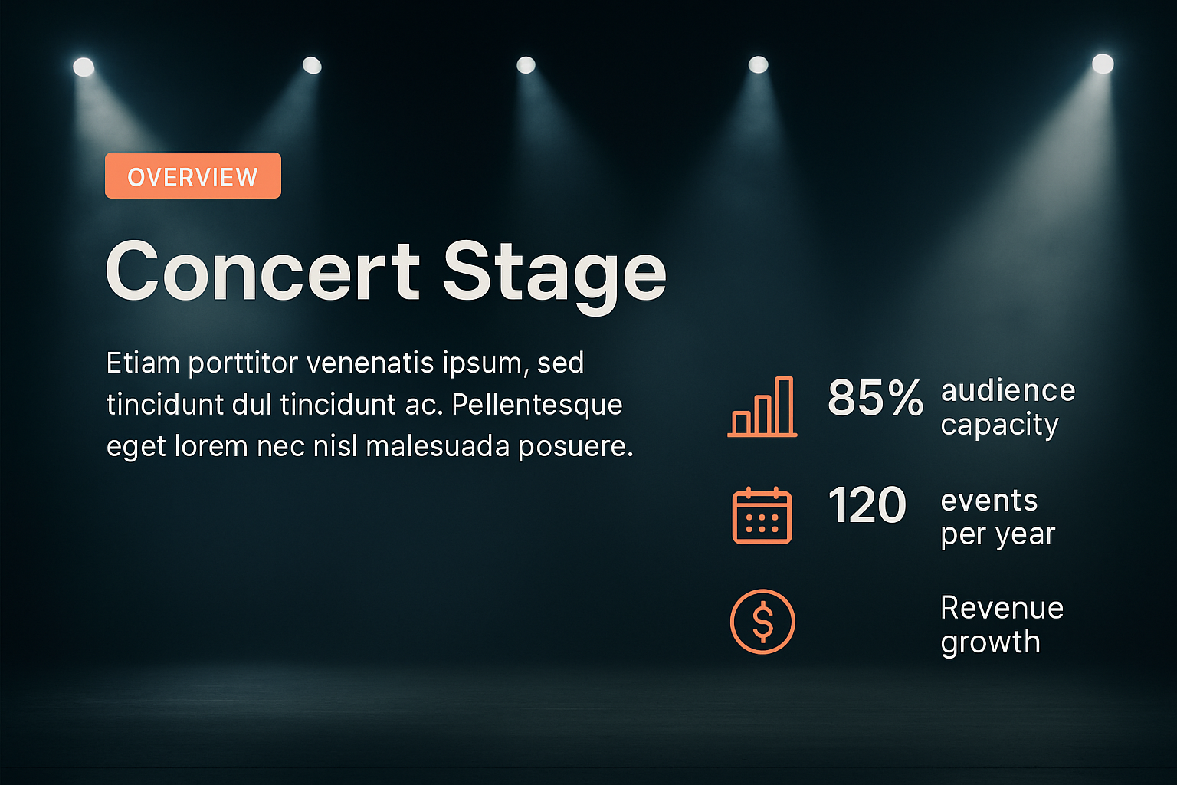The width and height of the screenshot is (1177, 785).
Task: Click the "Revenue growth" label
Action: [x=1002, y=625]
